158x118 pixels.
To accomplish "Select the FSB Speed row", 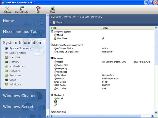I will [x=102, y=72].
